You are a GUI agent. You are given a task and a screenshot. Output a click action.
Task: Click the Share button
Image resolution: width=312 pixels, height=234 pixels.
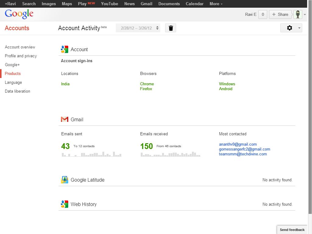(280, 14)
